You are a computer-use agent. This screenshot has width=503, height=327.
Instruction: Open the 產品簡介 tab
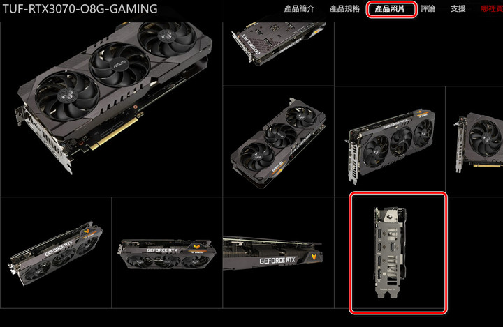[299, 8]
